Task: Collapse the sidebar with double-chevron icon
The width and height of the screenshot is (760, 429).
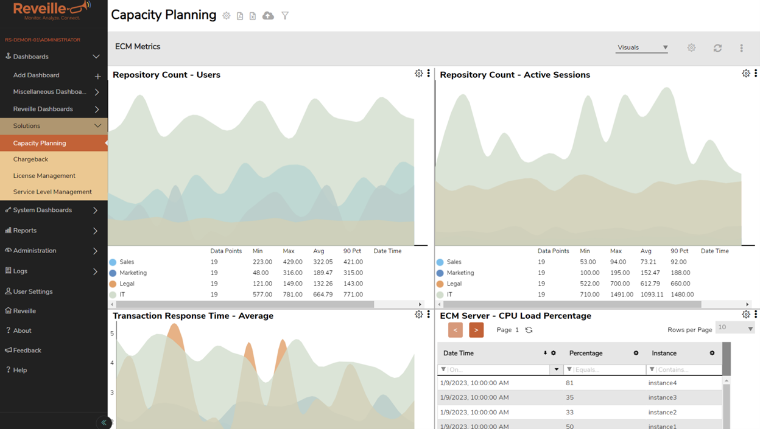Action: [x=104, y=422]
